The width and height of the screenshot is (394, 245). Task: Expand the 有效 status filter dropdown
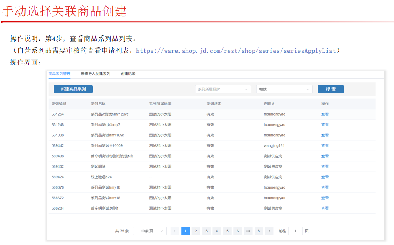coord(284,89)
